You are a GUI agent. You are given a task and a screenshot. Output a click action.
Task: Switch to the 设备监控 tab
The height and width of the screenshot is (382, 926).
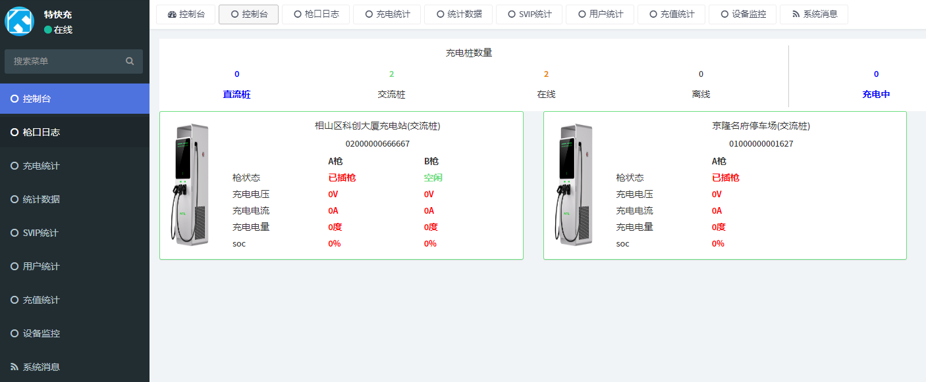click(x=742, y=14)
